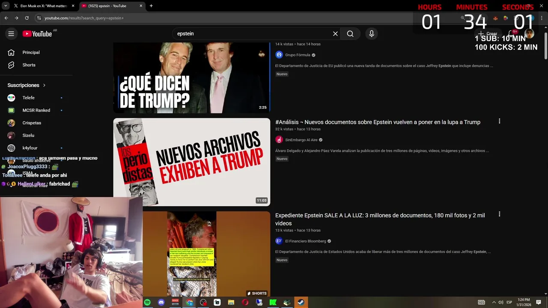The image size is (548, 308).
Task: Open Google Chrome from the taskbar
Action: 189,302
